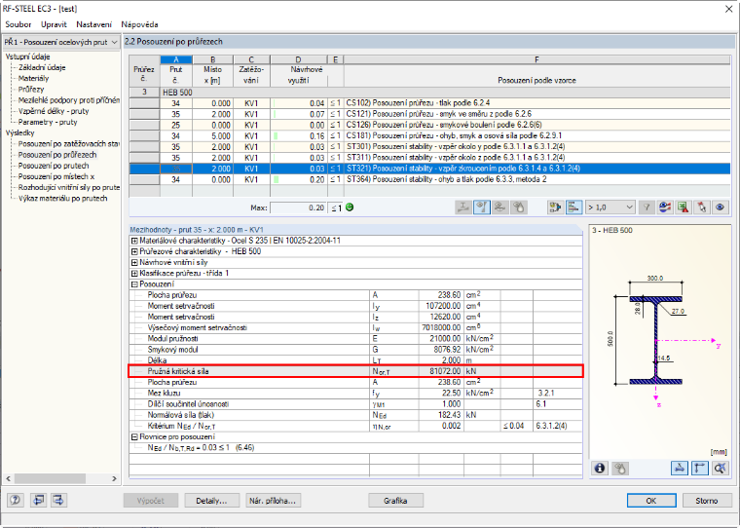Screen dimensions: 740x528
Task: Click the pick member cursor icon
Action: pos(702,207)
